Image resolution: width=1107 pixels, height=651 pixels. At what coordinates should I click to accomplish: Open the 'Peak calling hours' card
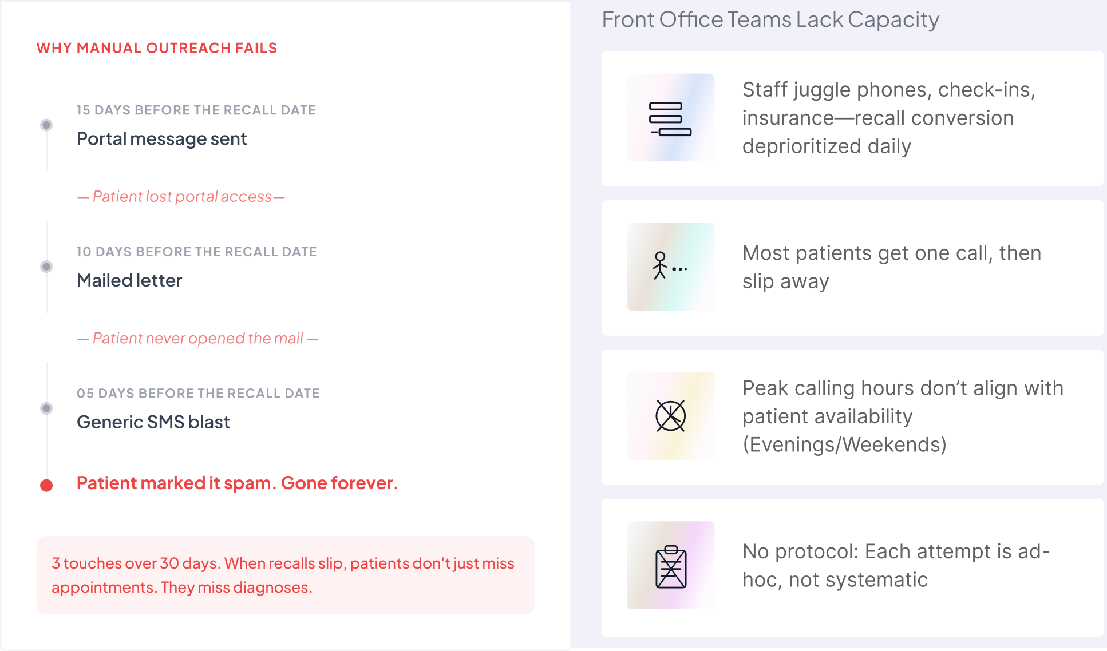click(x=852, y=417)
